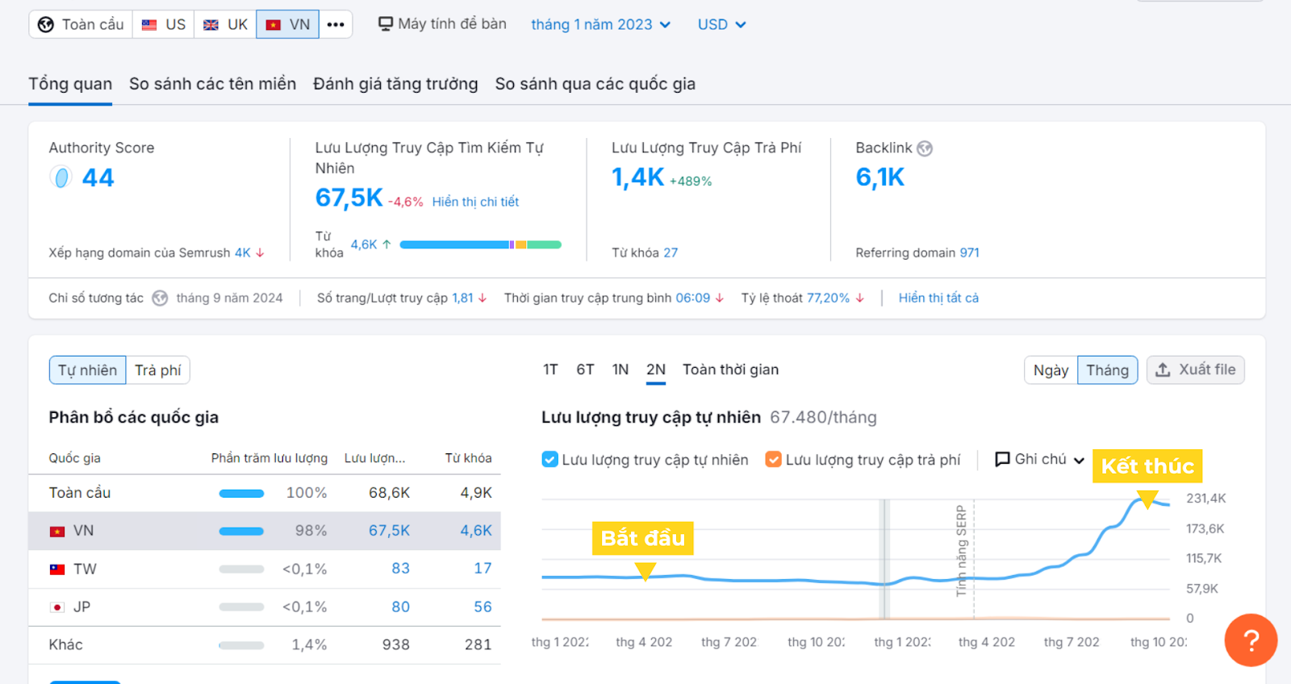The width and height of the screenshot is (1291, 684).
Task: Click the desktop computer device icon
Action: [386, 24]
